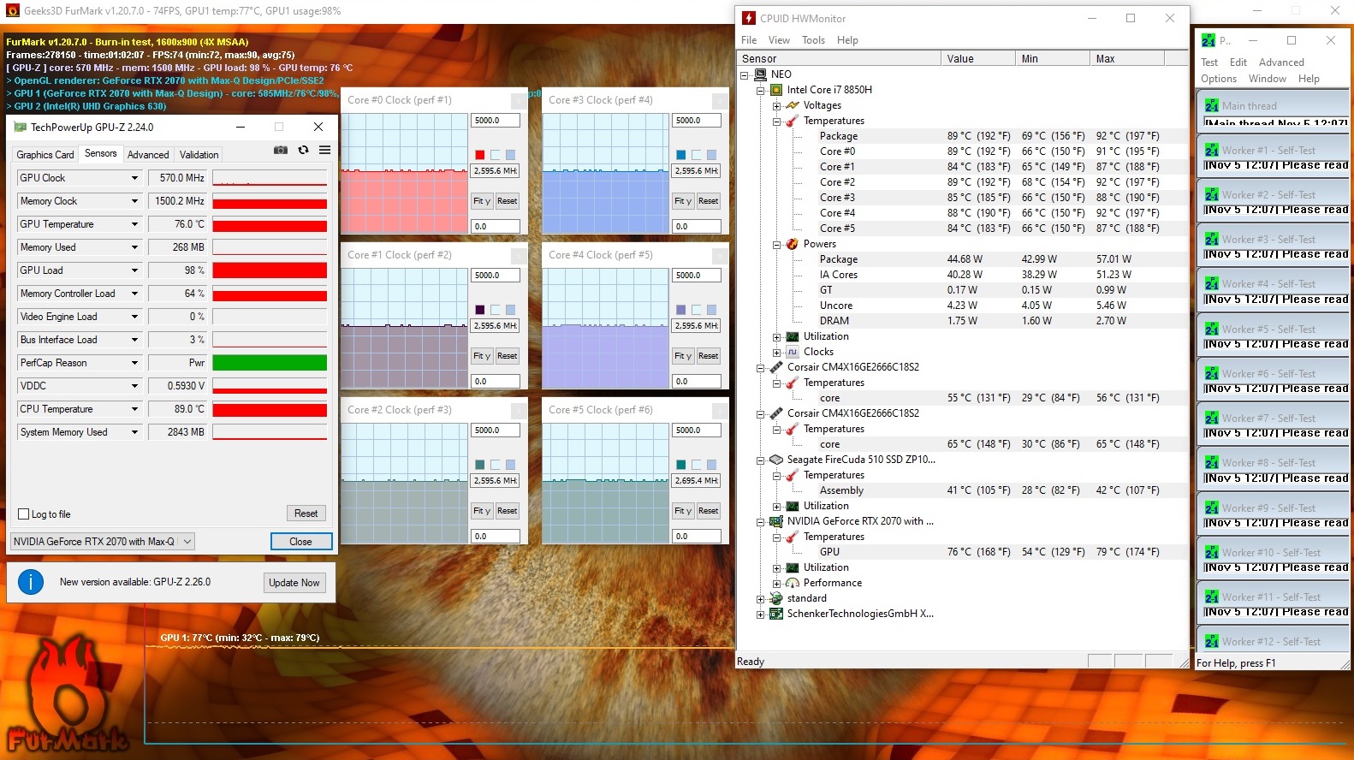Click the Intel Core i7 8850H chip icon
1354x760 pixels.
776,90
